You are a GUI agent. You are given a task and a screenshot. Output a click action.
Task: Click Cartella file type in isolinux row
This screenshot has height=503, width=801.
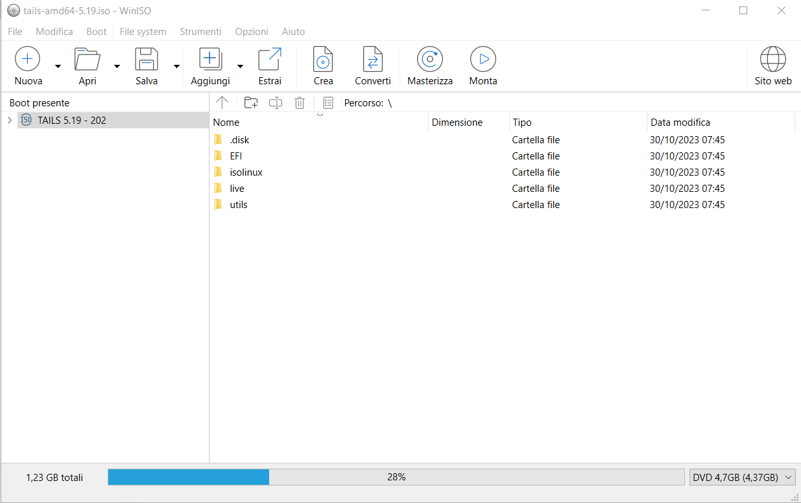536,172
